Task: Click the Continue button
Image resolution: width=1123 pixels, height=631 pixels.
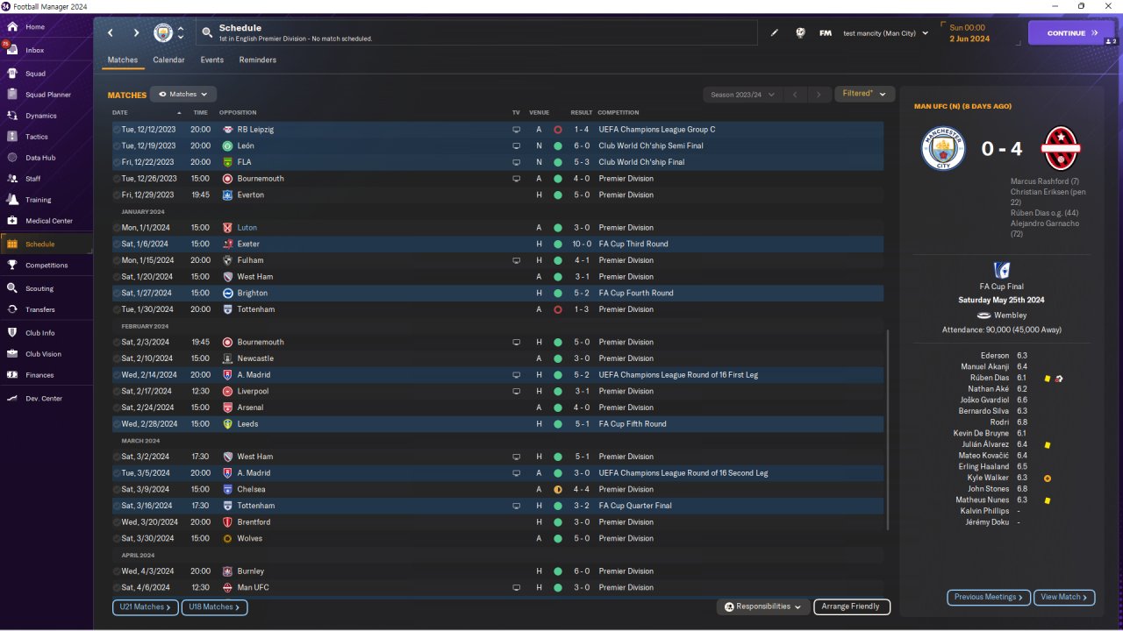Action: (1071, 33)
